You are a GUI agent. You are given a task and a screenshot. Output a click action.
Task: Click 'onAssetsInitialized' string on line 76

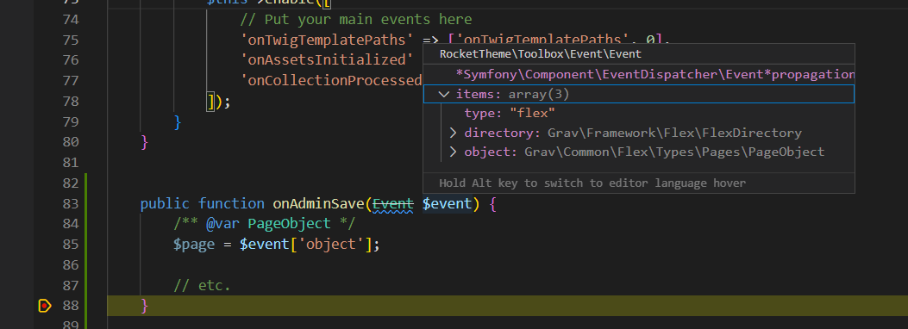327,60
